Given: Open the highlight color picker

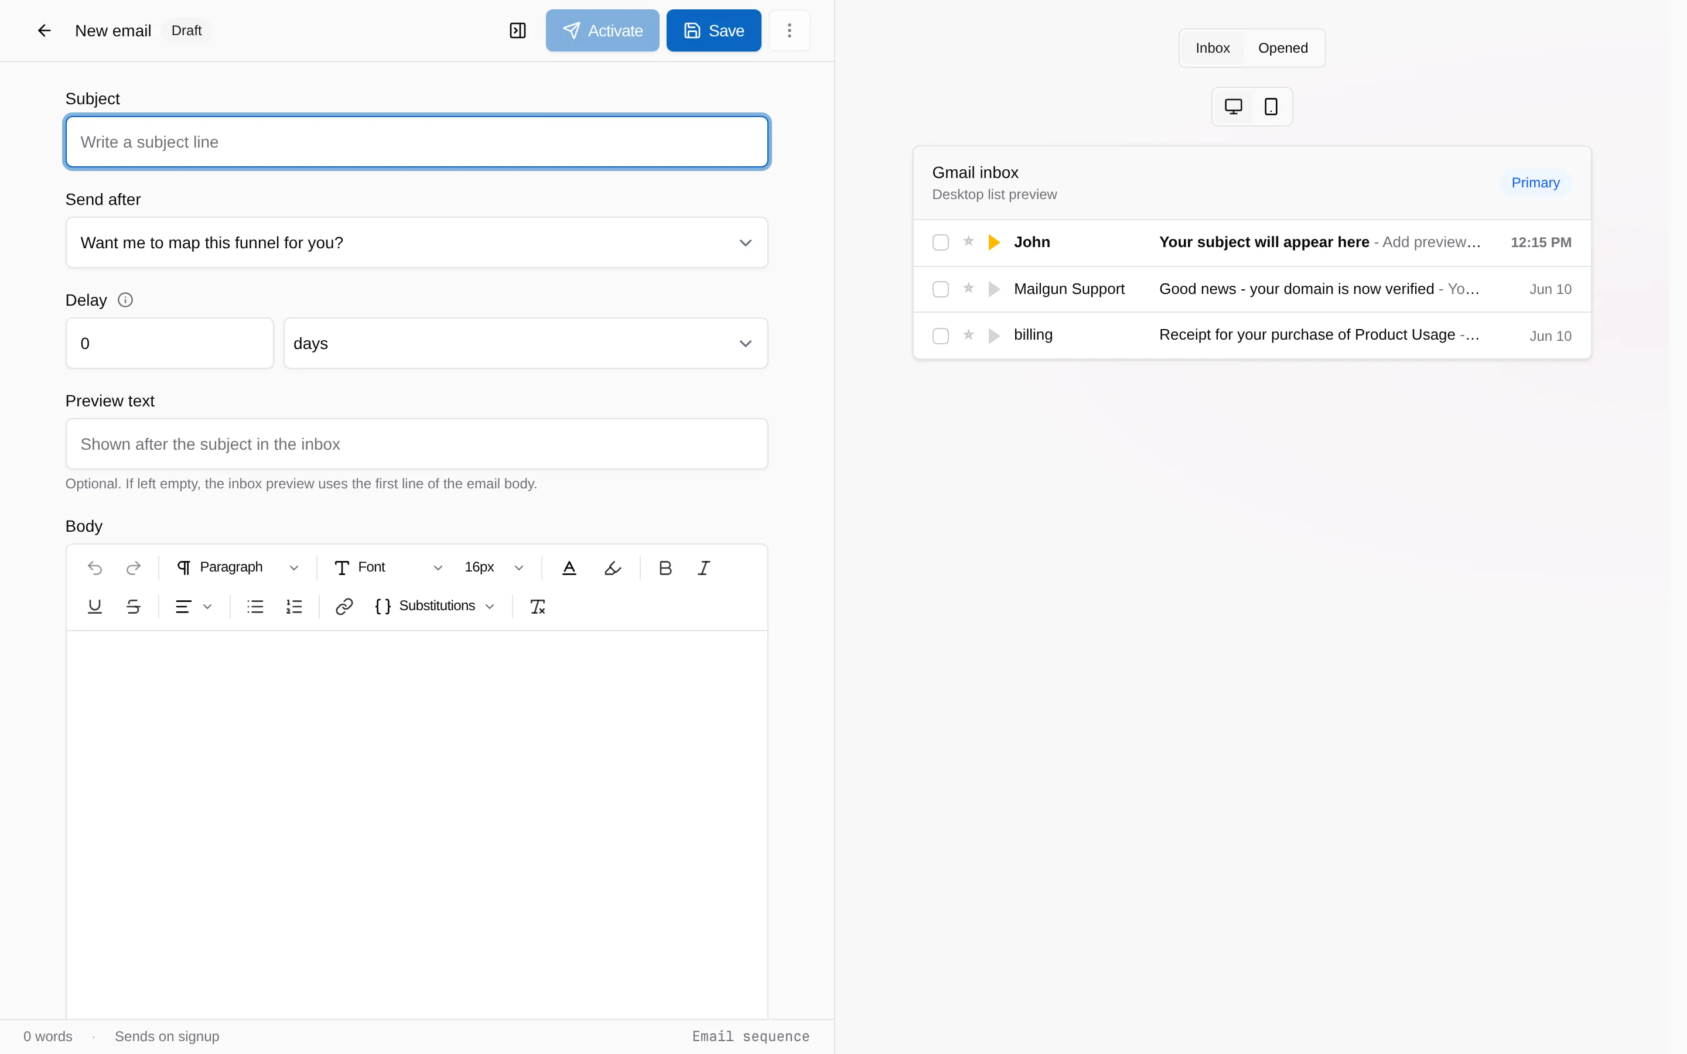Looking at the screenshot, I should [612, 568].
